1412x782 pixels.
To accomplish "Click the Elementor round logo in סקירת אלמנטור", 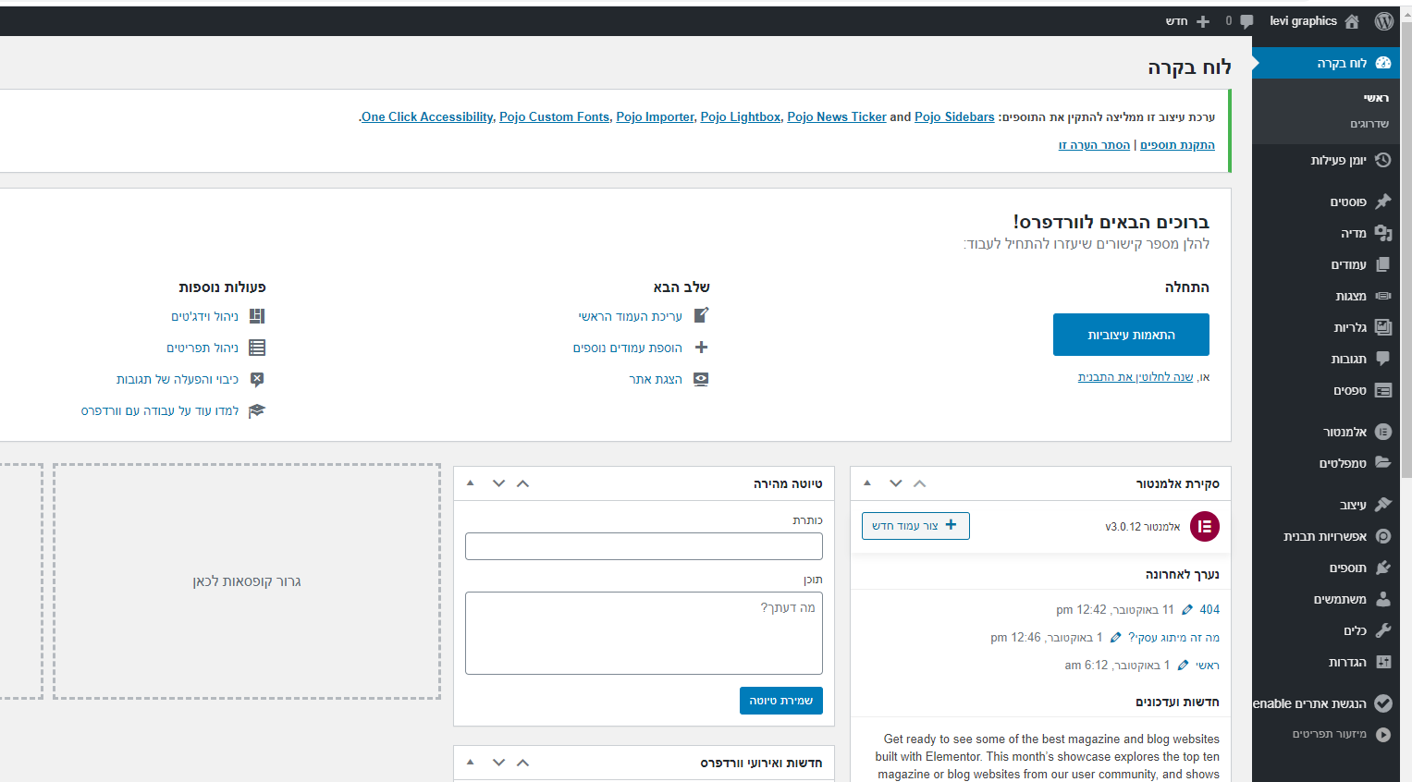I will (x=1204, y=526).
